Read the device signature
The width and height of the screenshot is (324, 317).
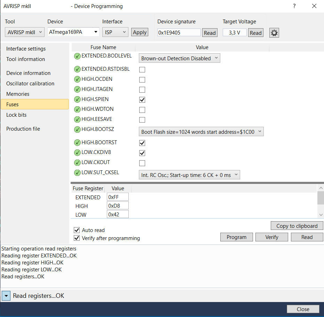(x=210, y=33)
